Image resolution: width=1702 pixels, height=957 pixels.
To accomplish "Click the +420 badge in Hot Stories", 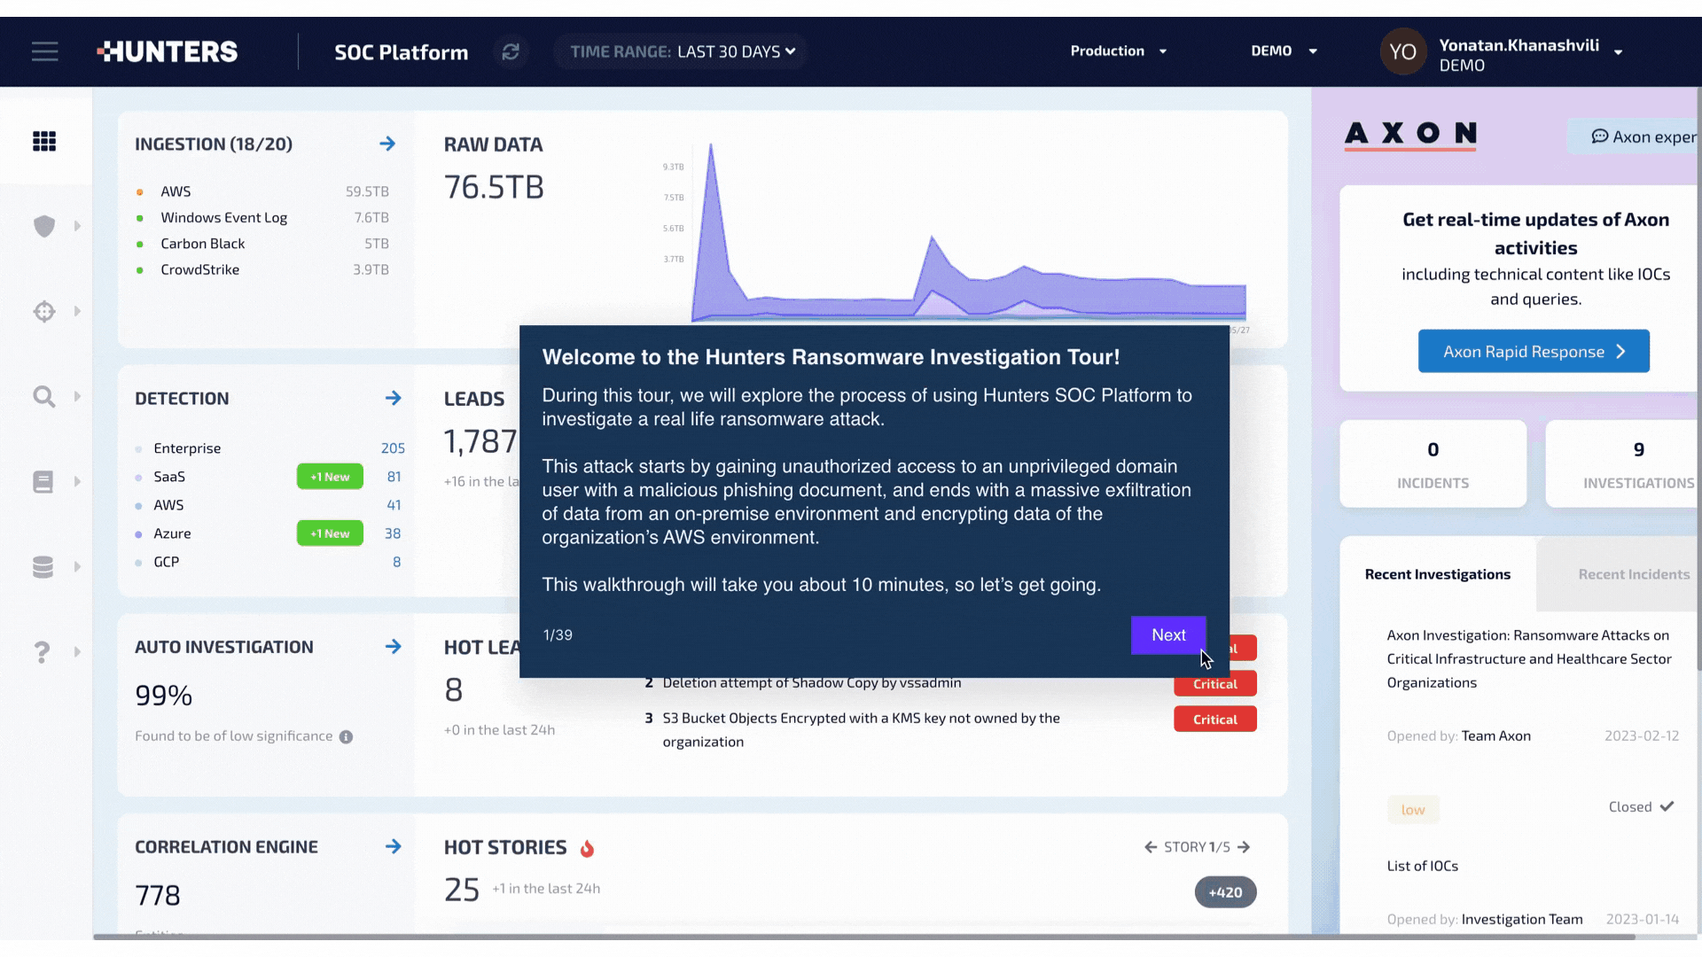I will tap(1225, 892).
